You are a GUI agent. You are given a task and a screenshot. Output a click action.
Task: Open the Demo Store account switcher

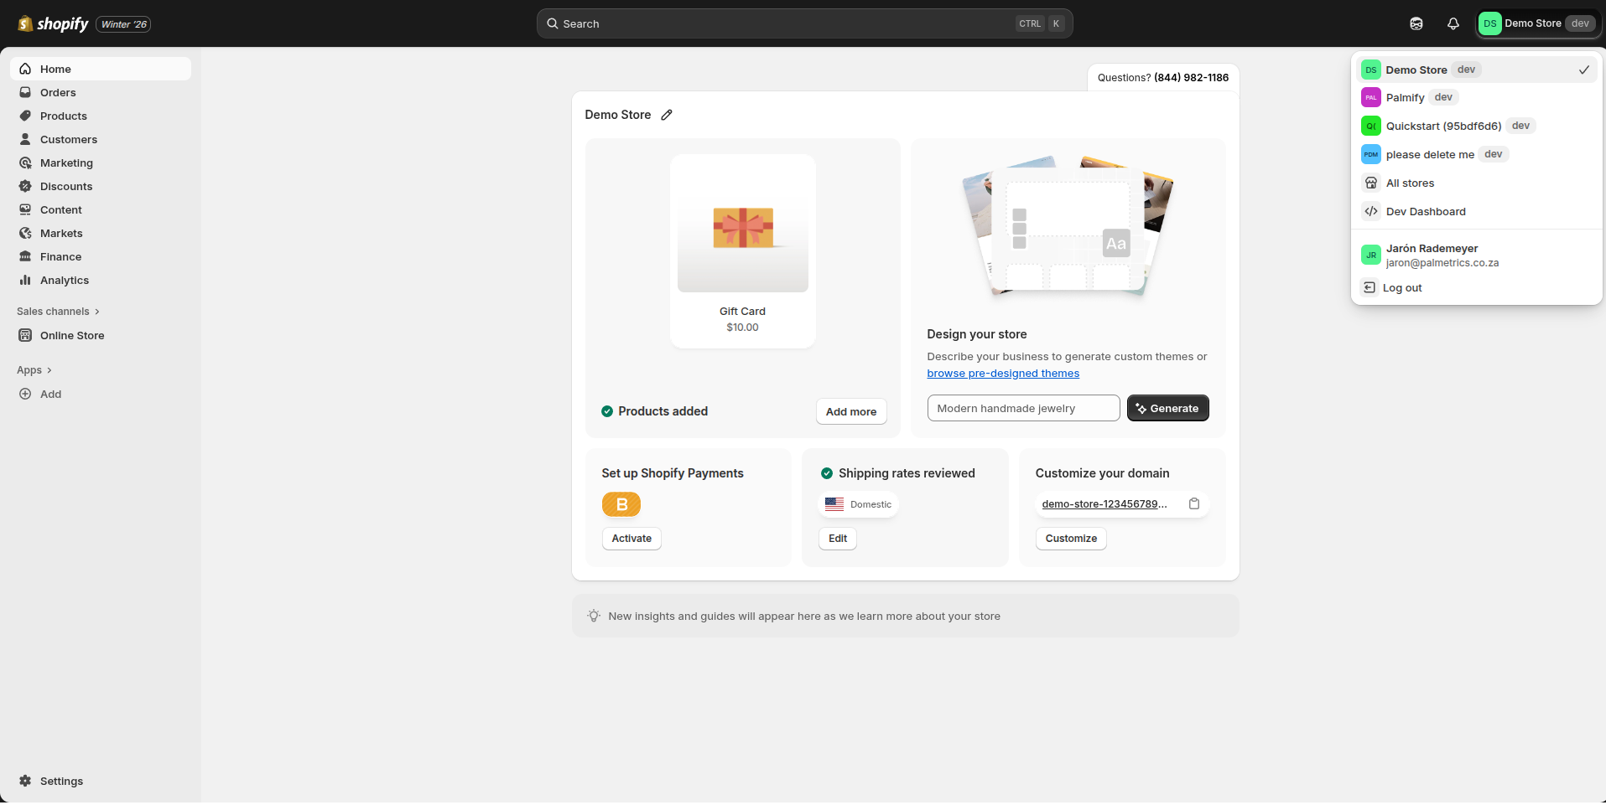(1537, 23)
